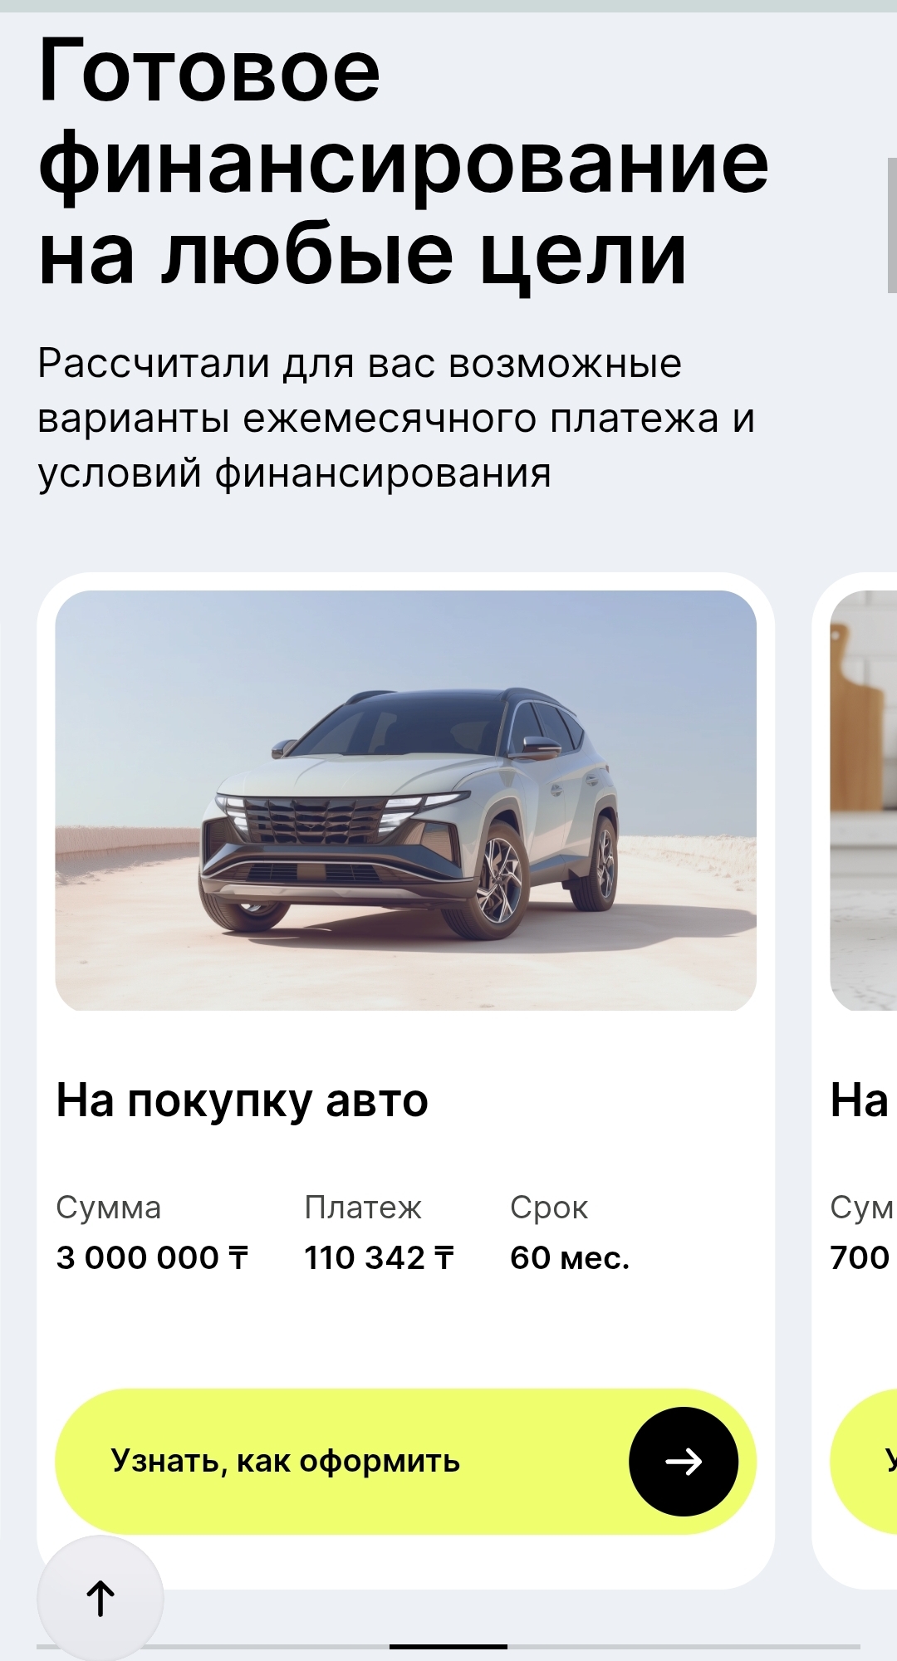Tap the partially visible yellow button on the next card
This screenshot has width=897, height=1661.
tap(864, 1462)
